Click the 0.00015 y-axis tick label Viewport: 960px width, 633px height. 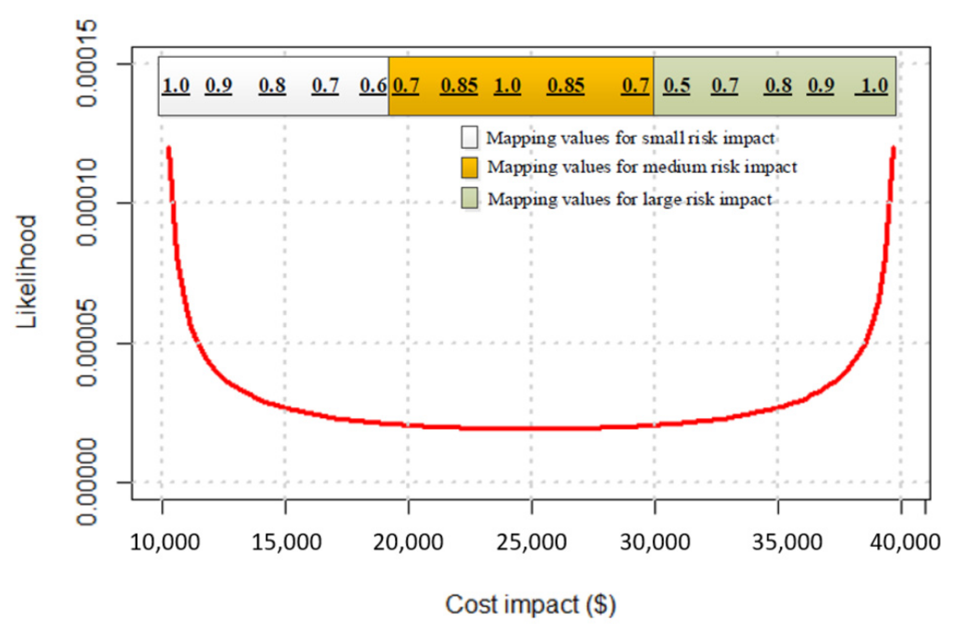87,64
